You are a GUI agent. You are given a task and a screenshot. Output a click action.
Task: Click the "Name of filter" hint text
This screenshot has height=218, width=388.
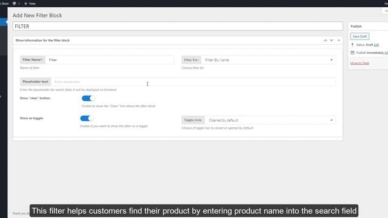[30, 68]
